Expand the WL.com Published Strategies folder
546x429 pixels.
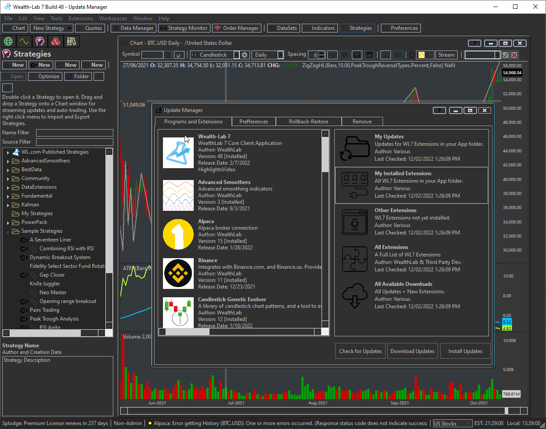tap(8, 152)
